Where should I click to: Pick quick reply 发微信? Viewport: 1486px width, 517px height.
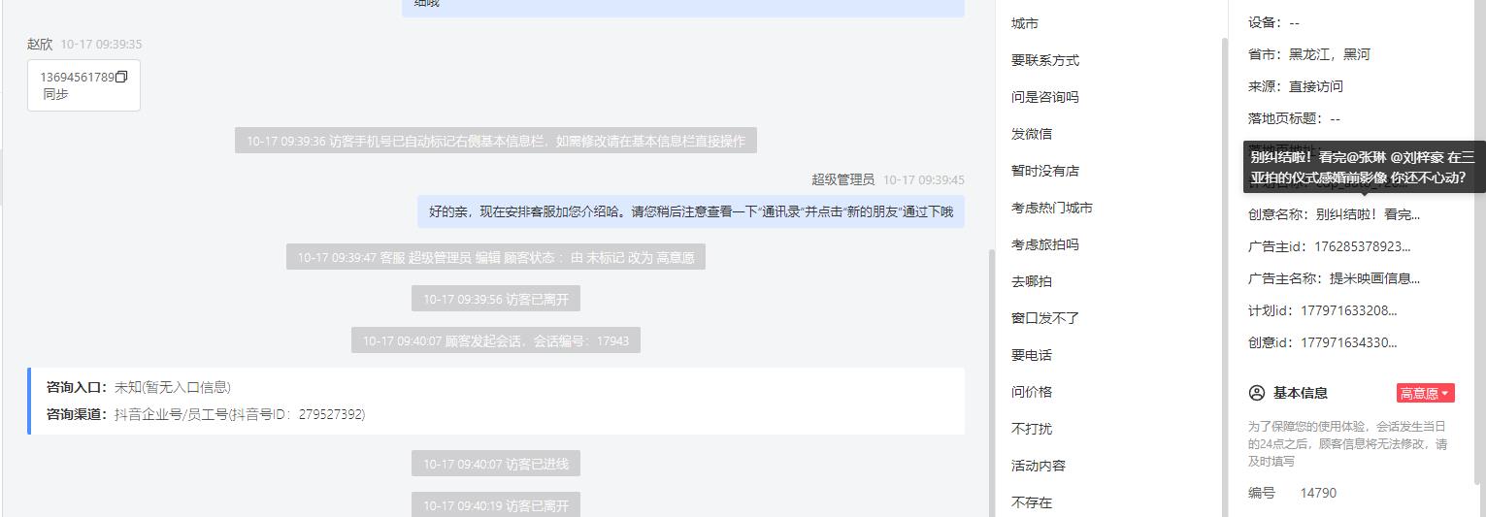pyautogui.click(x=1032, y=134)
